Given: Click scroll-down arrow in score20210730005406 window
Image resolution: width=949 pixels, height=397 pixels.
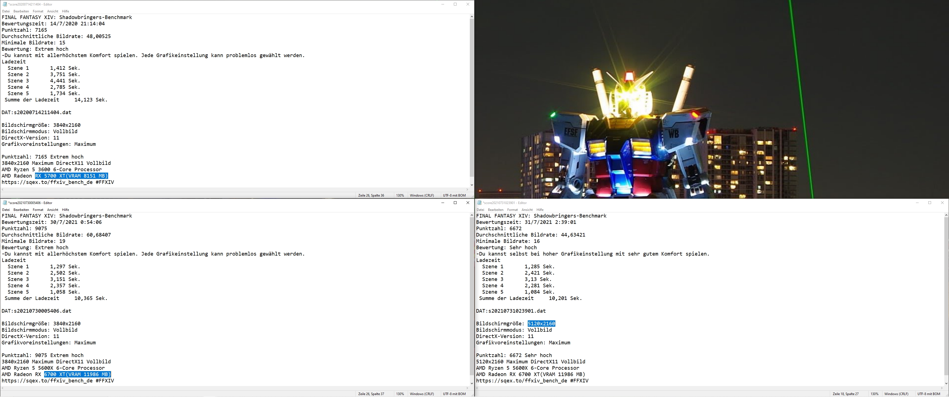Looking at the screenshot, I should [x=471, y=383].
